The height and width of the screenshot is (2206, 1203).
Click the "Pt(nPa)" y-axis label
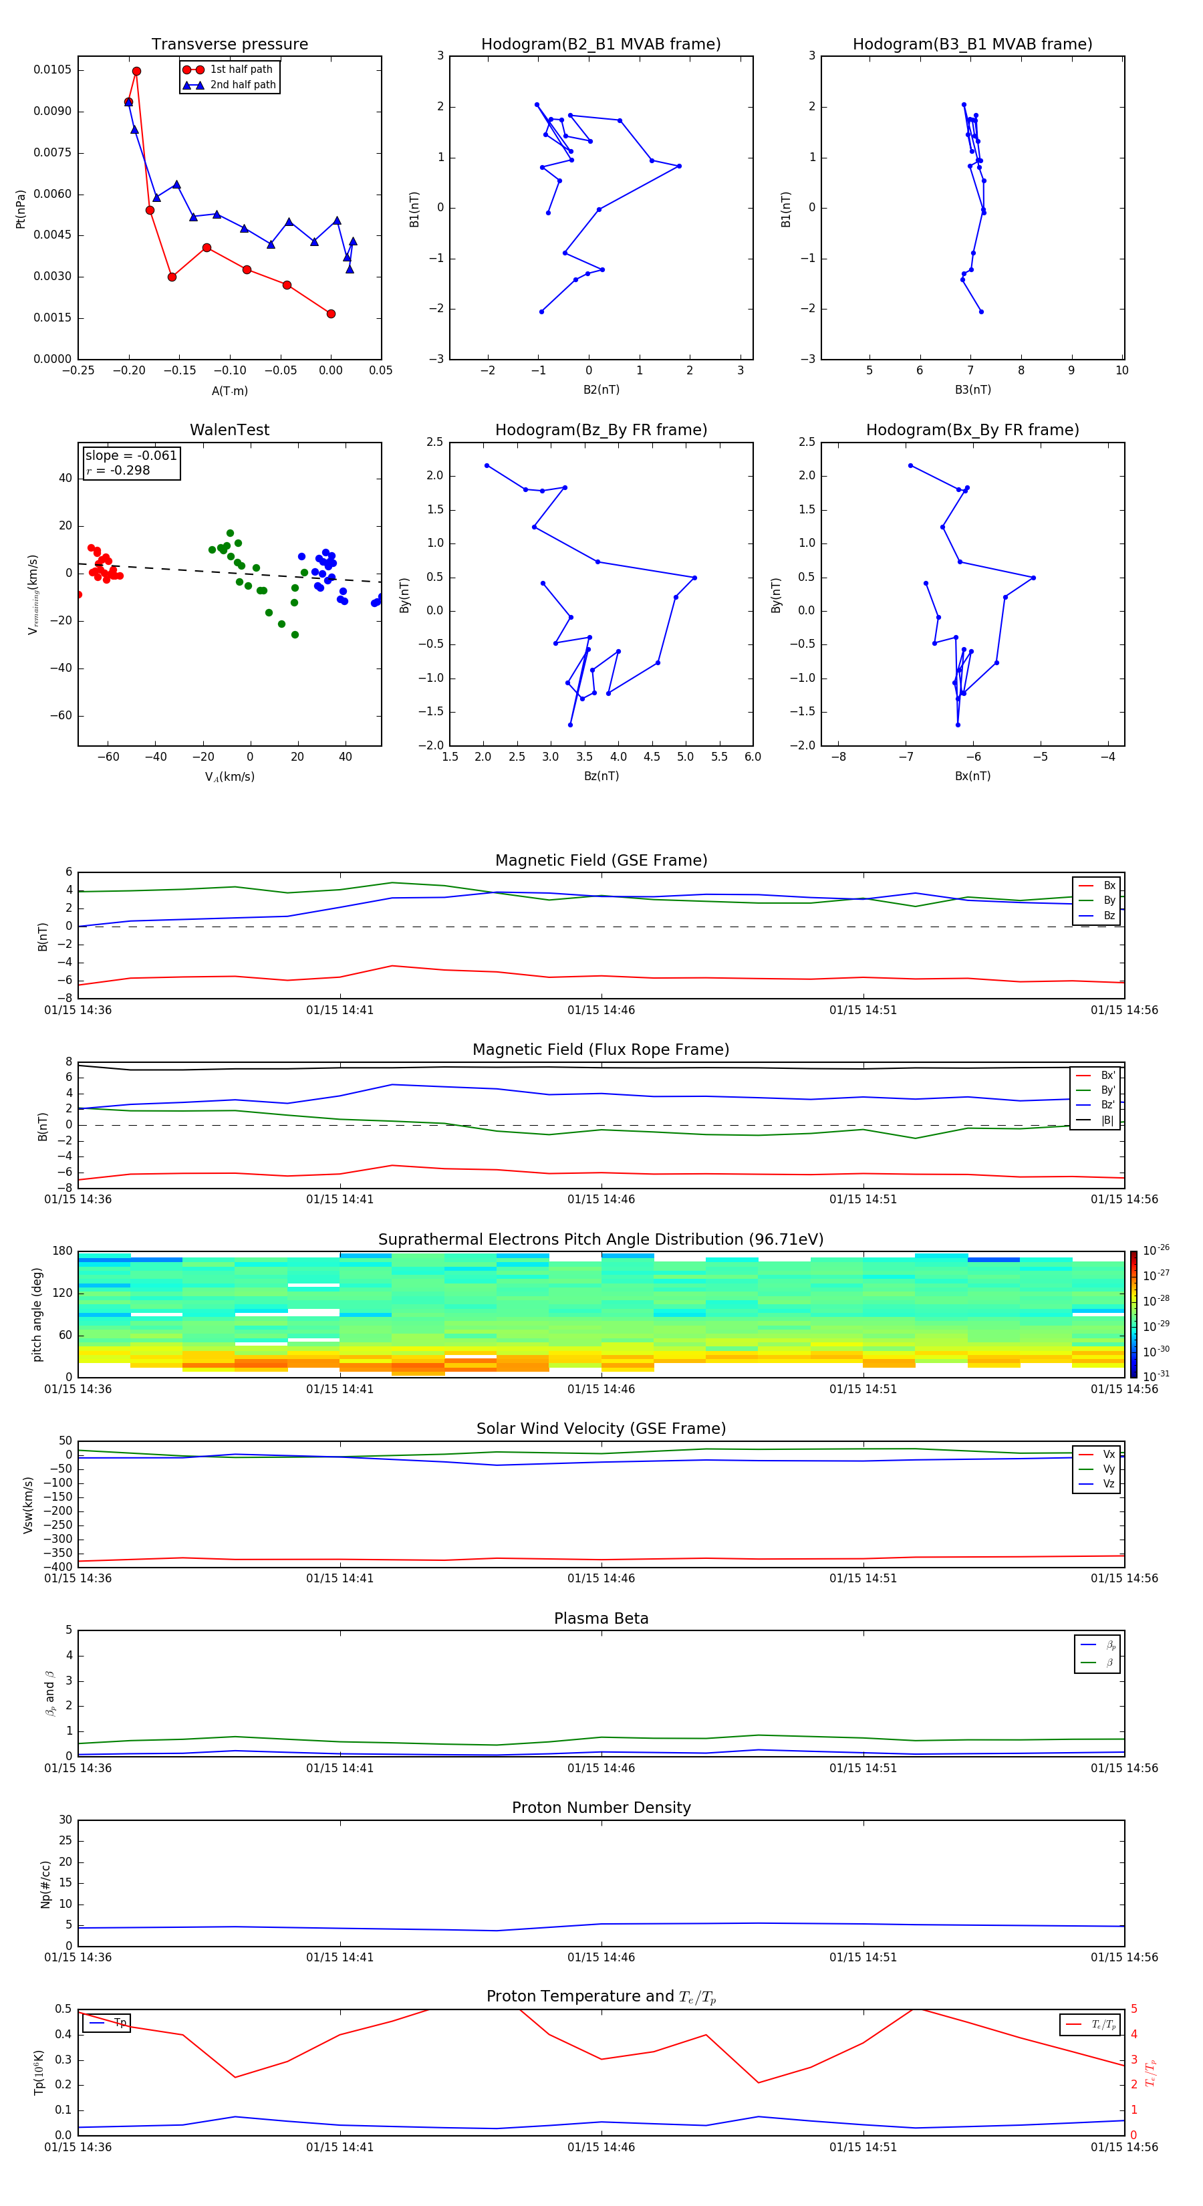point(21,208)
